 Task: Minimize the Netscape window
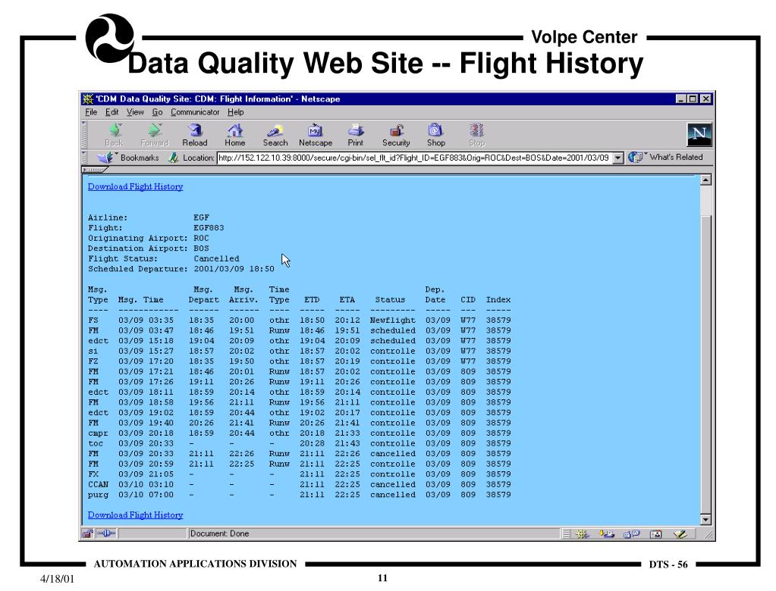pos(681,98)
